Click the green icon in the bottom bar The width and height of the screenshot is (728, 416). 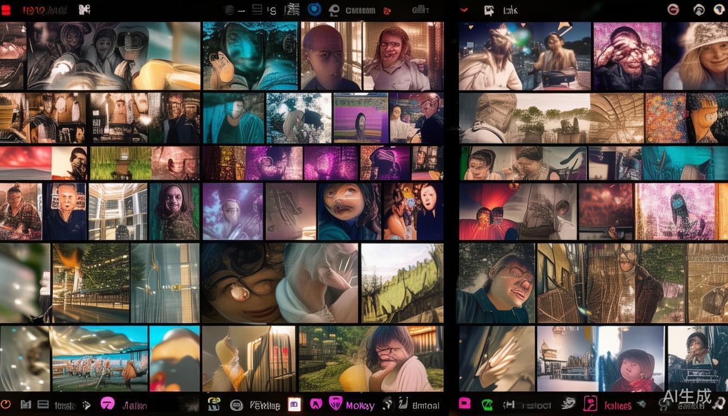pos(487,404)
